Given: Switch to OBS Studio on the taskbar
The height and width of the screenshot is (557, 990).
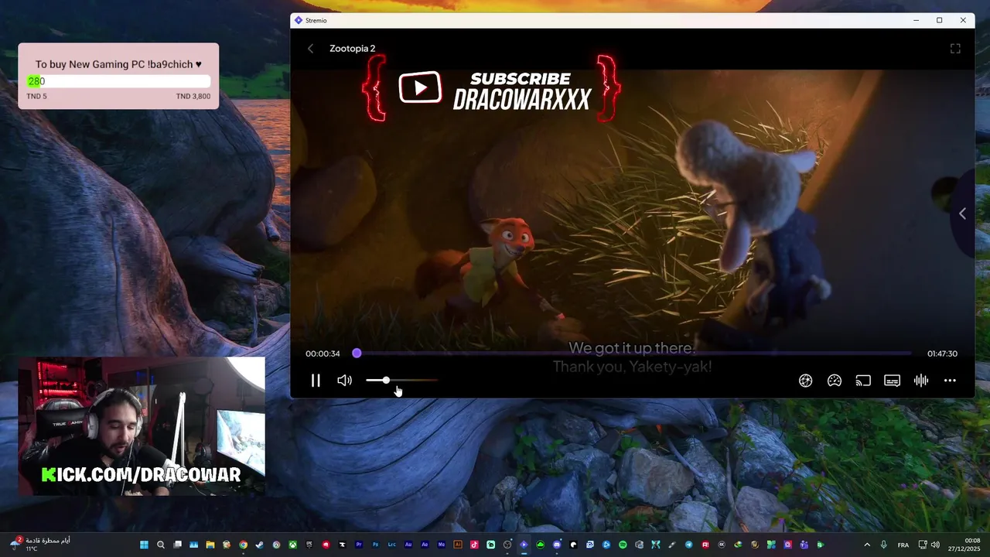Looking at the screenshot, I should click(x=507, y=545).
